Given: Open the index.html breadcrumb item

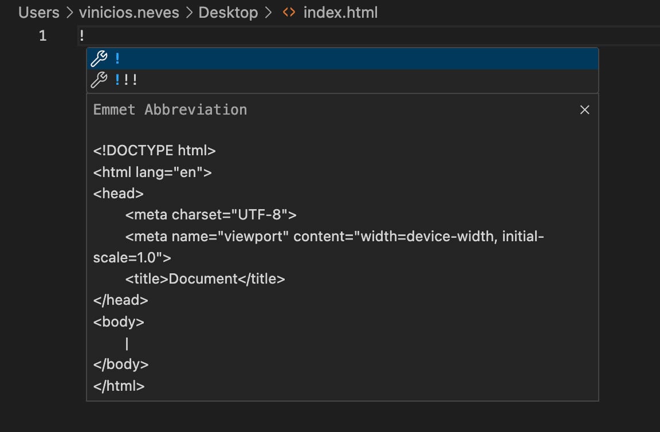Looking at the screenshot, I should [340, 13].
